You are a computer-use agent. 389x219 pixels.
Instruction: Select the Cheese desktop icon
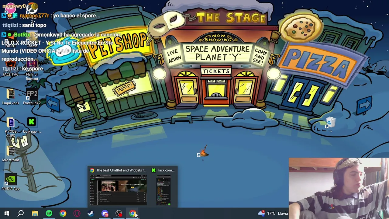coord(32,40)
